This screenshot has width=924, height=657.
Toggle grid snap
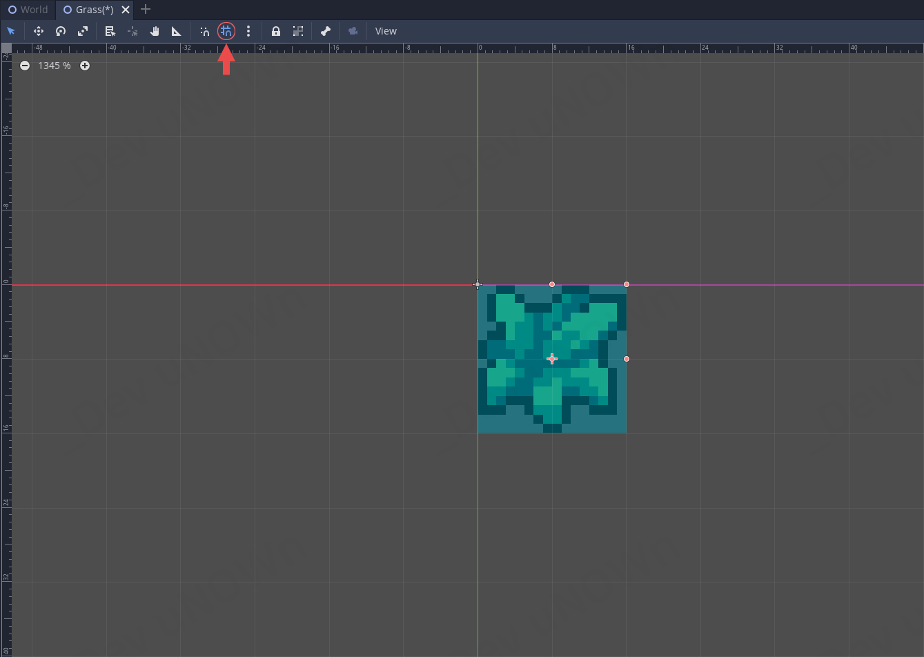pyautogui.click(x=226, y=31)
